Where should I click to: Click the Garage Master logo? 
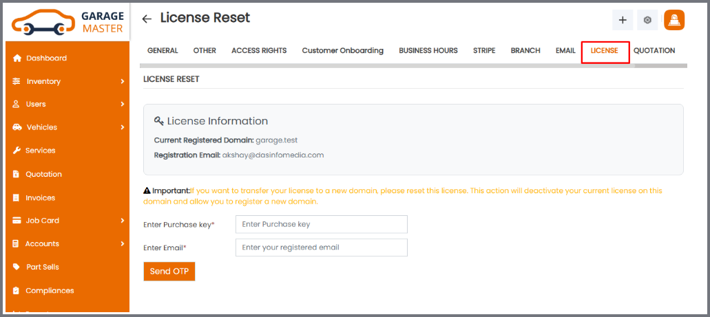67,21
